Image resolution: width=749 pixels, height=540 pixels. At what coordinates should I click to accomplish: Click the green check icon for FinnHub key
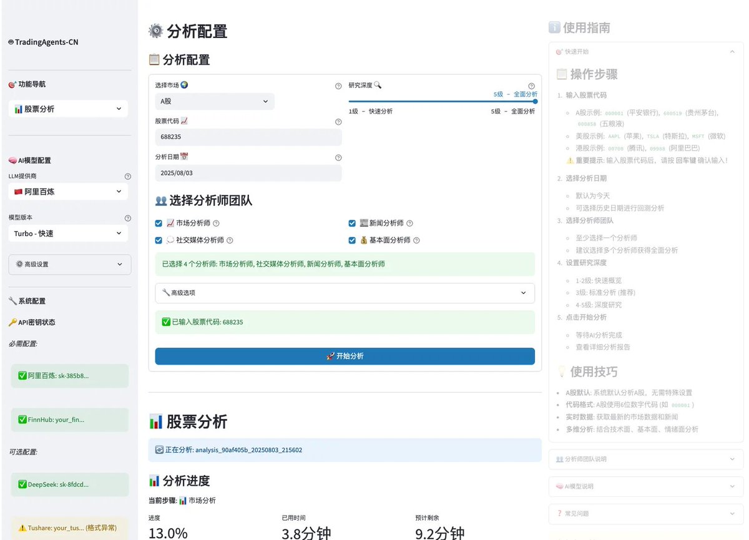point(22,420)
